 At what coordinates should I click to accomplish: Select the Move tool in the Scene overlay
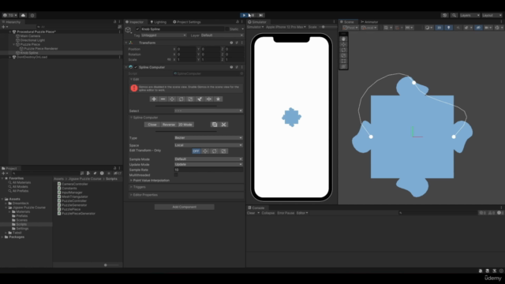pos(344,44)
